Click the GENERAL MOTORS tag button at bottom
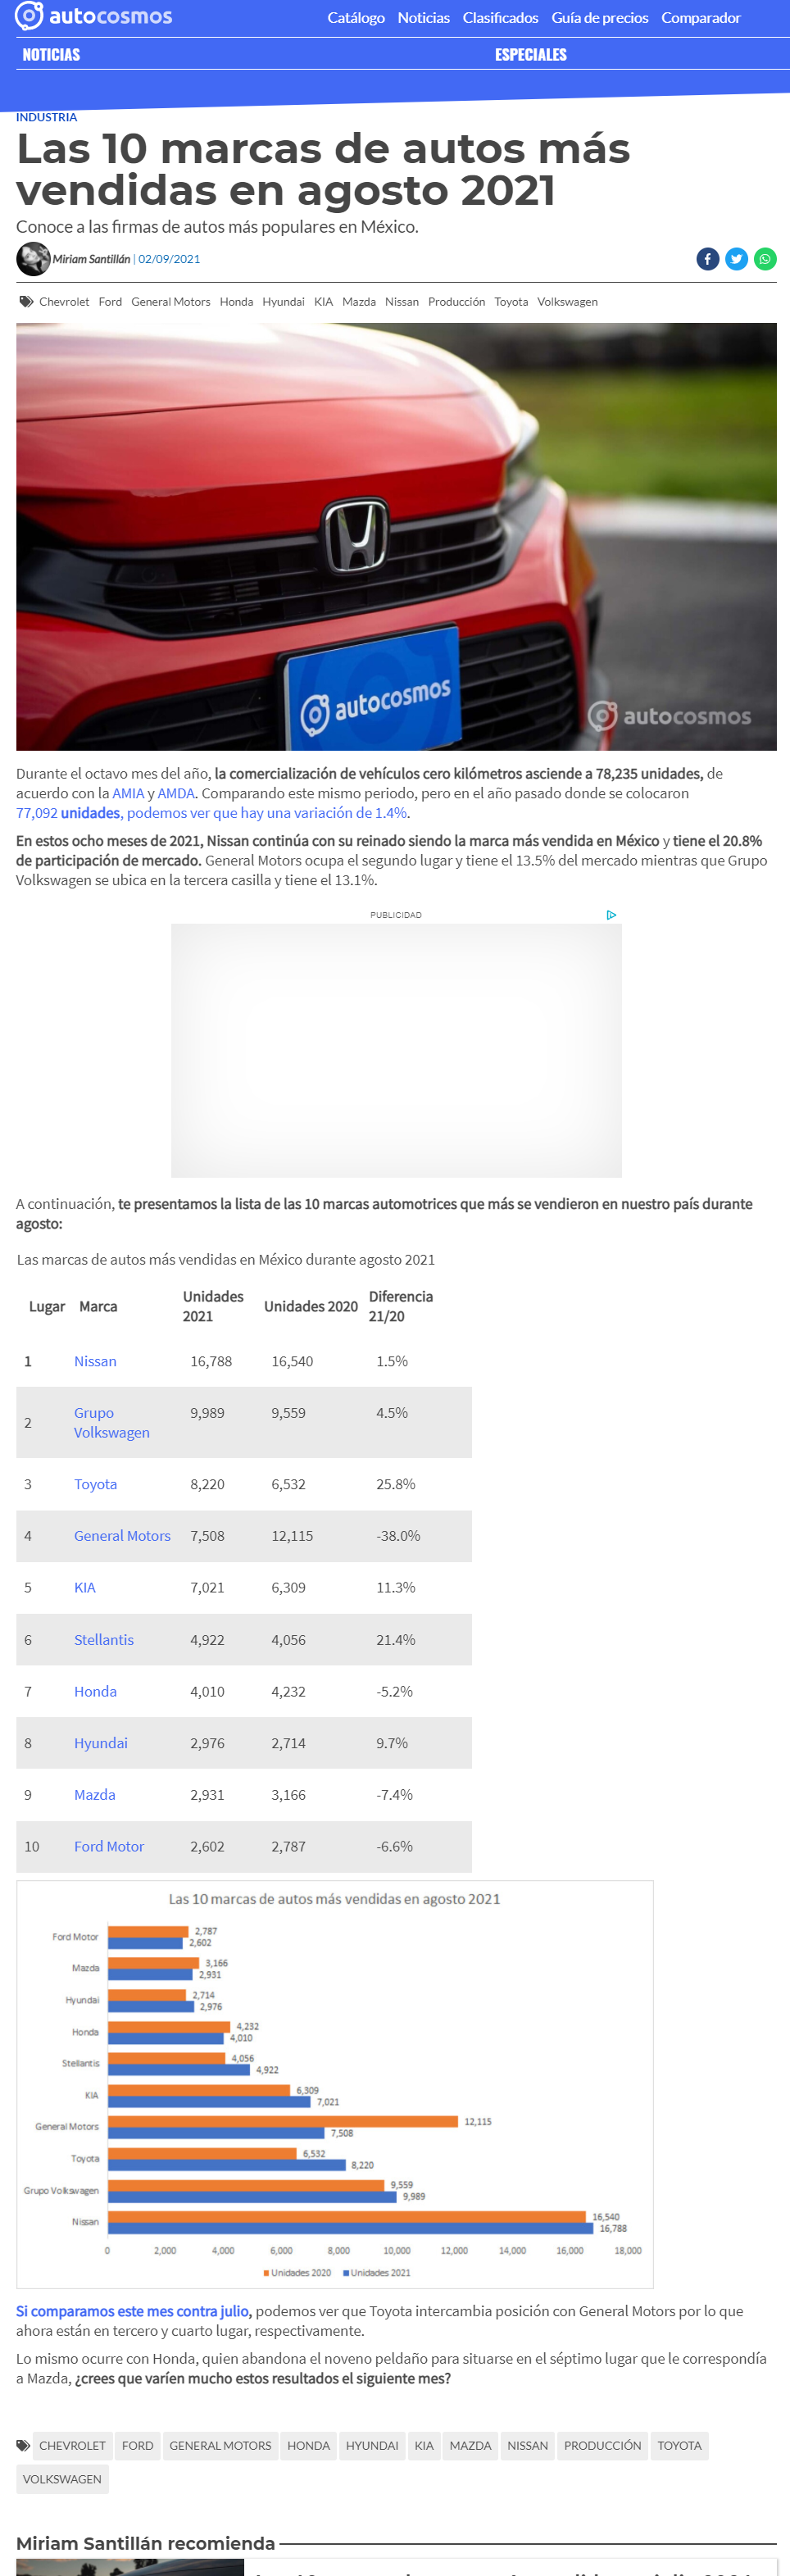The image size is (790, 2576). (x=220, y=2445)
